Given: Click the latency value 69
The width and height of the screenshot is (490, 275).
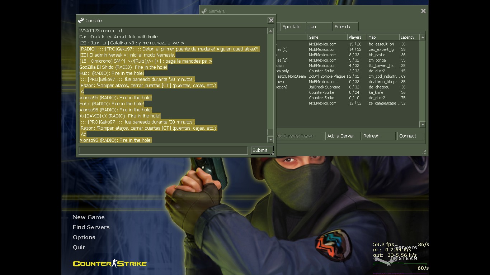Looking at the screenshot, I should click(403, 76).
